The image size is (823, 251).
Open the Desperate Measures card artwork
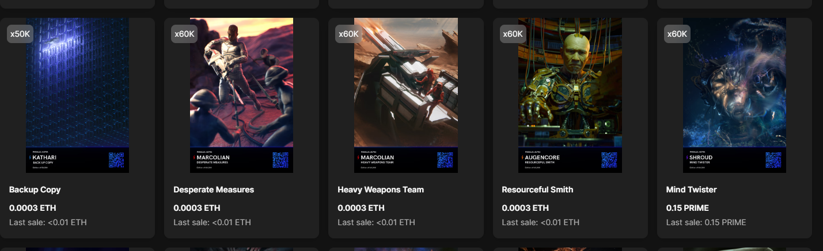click(x=241, y=95)
